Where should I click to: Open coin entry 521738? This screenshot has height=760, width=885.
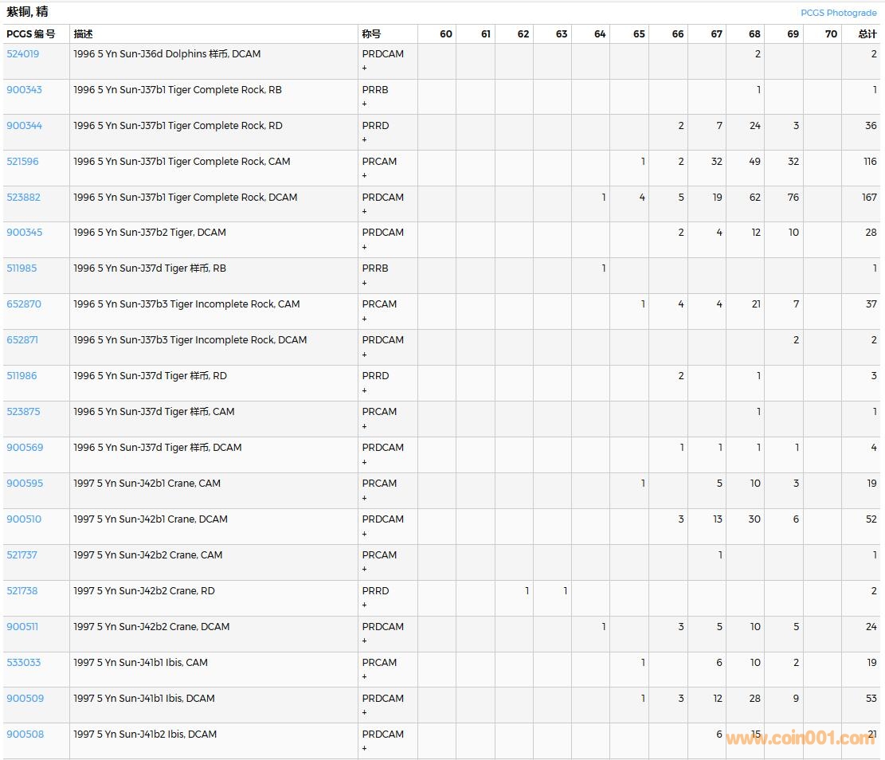22,591
